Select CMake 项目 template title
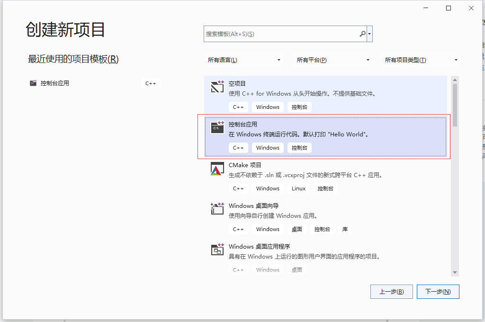The image size is (485, 322). pyautogui.click(x=245, y=165)
